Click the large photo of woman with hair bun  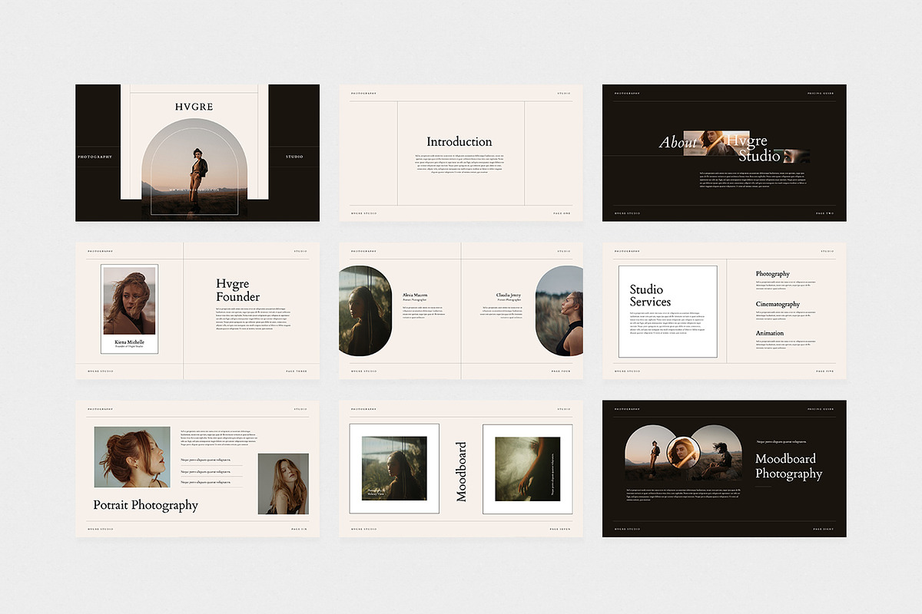tap(132, 457)
